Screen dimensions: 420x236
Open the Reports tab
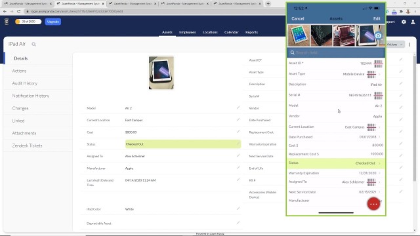(251, 32)
